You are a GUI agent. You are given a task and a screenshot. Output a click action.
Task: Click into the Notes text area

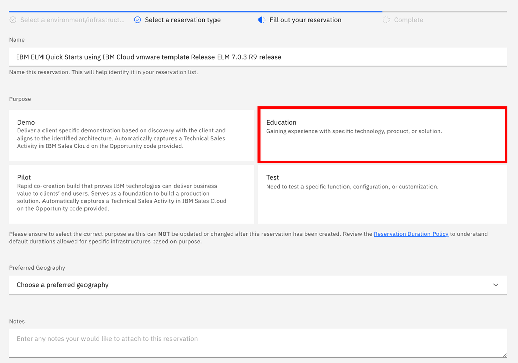[x=257, y=343]
